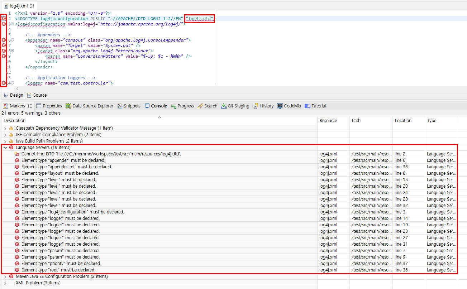Click the error marker on editor line 2
467x289 pixels.
(4, 19)
